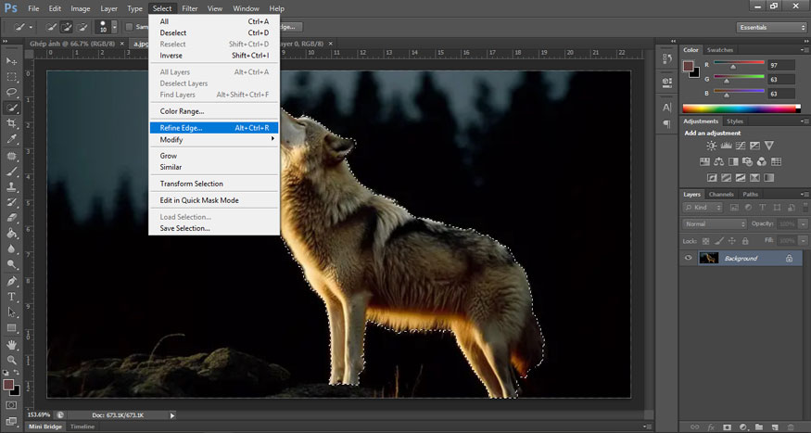Toggle Quick Mask mode icon in toolbox

(x=12, y=404)
